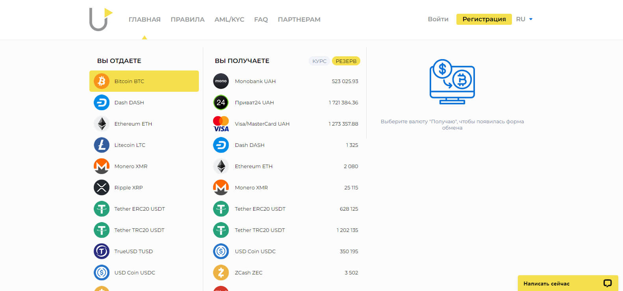Click the Войти login link

(x=438, y=19)
